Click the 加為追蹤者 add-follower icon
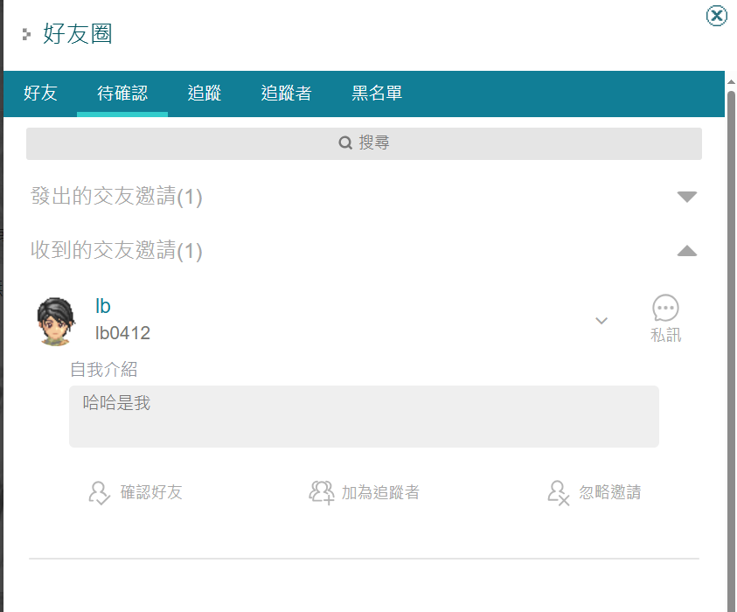737x612 pixels. click(x=322, y=493)
